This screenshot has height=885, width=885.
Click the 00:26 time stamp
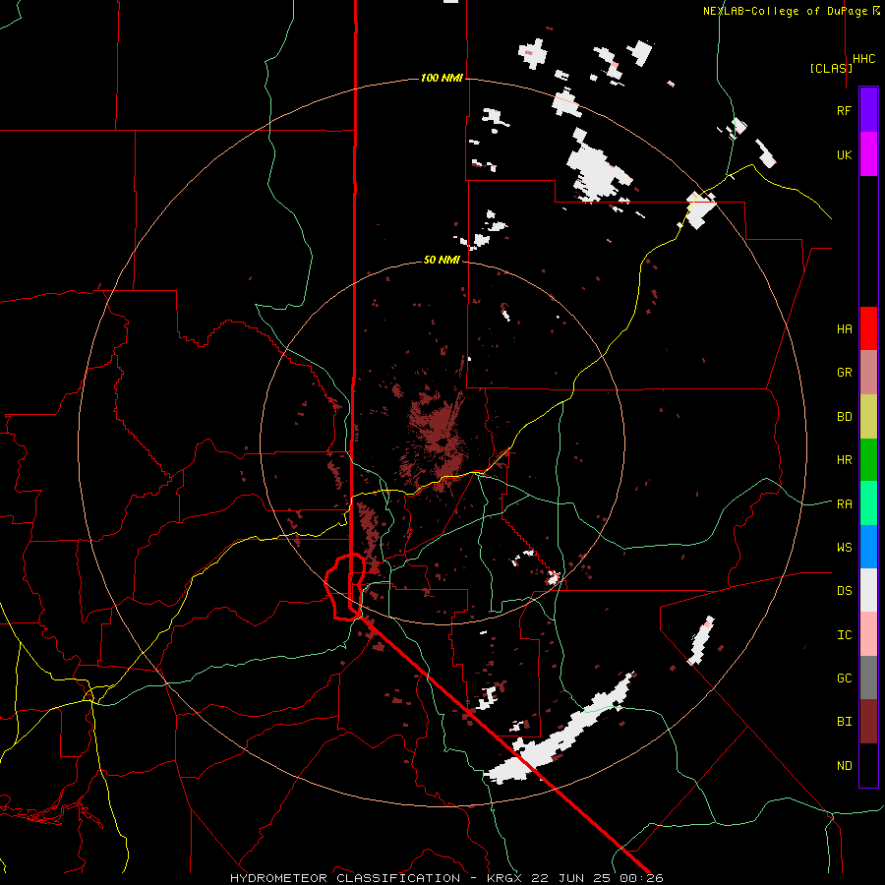tap(642, 878)
